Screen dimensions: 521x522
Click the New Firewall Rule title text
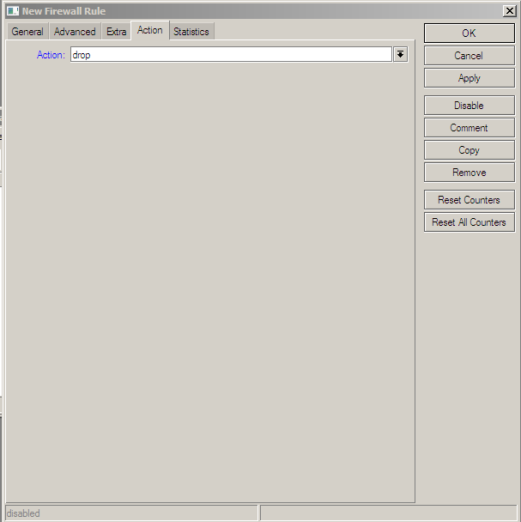pyautogui.click(x=64, y=11)
